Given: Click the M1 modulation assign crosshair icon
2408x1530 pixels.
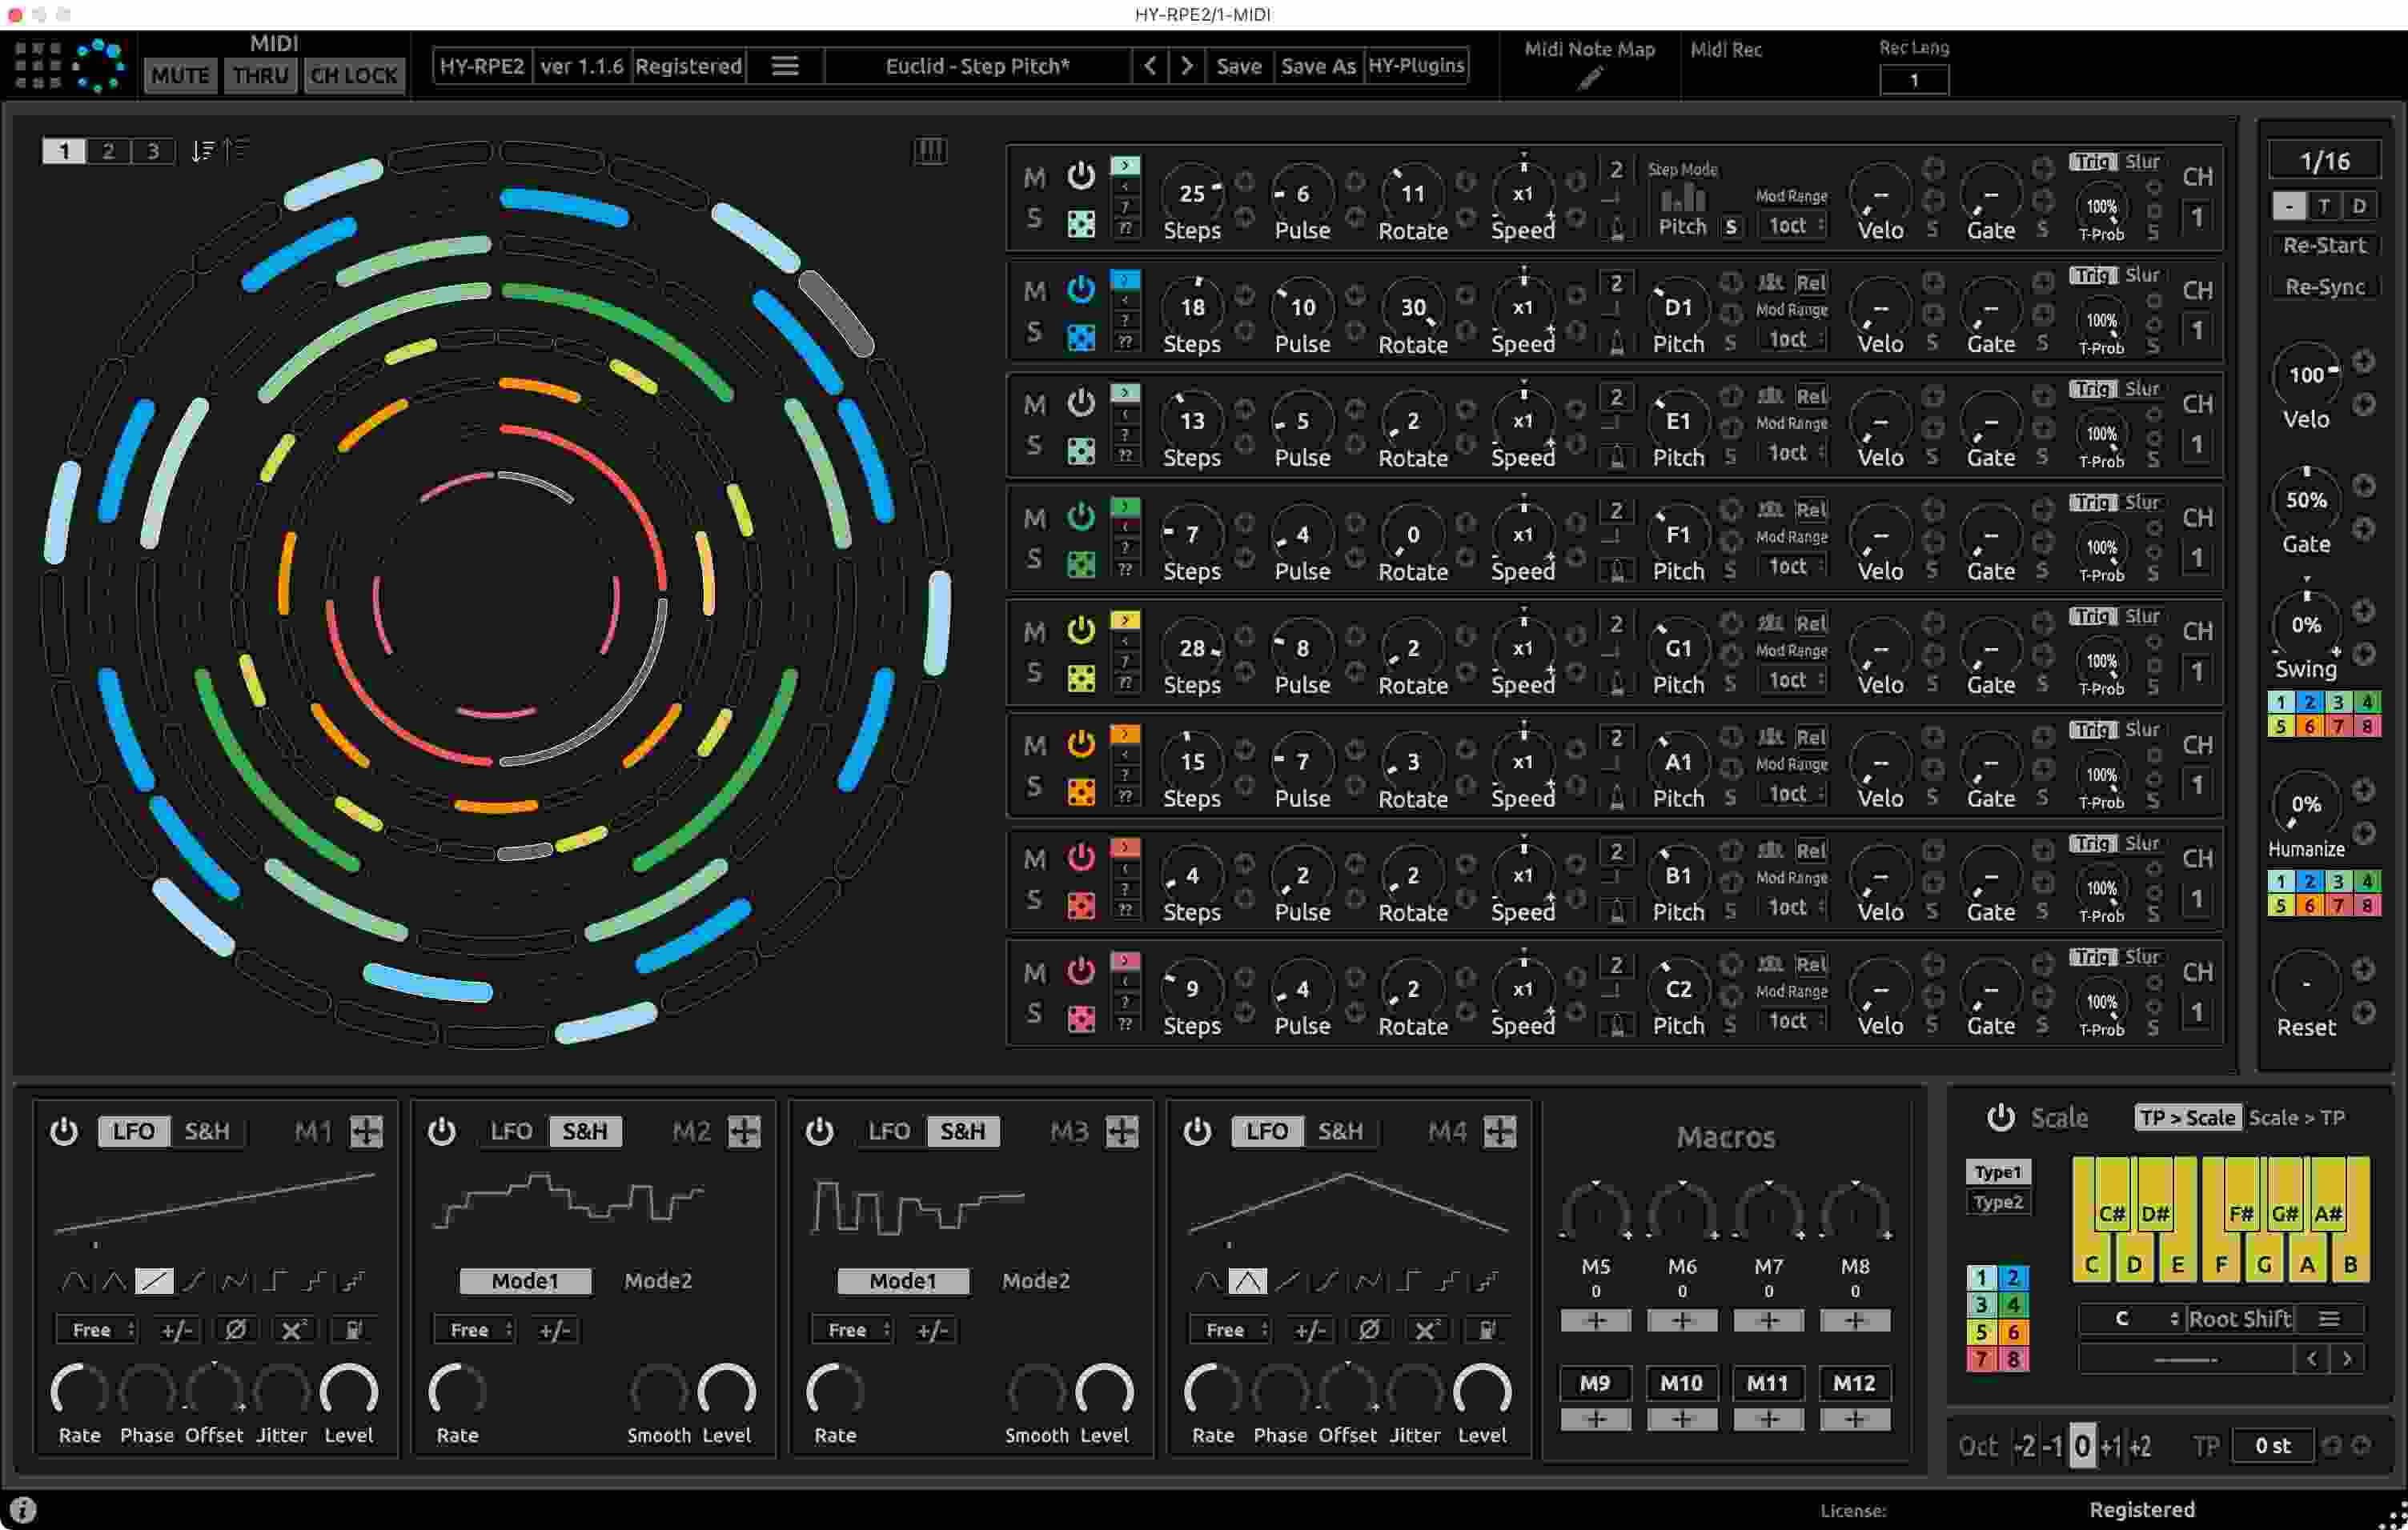Looking at the screenshot, I should (366, 1131).
